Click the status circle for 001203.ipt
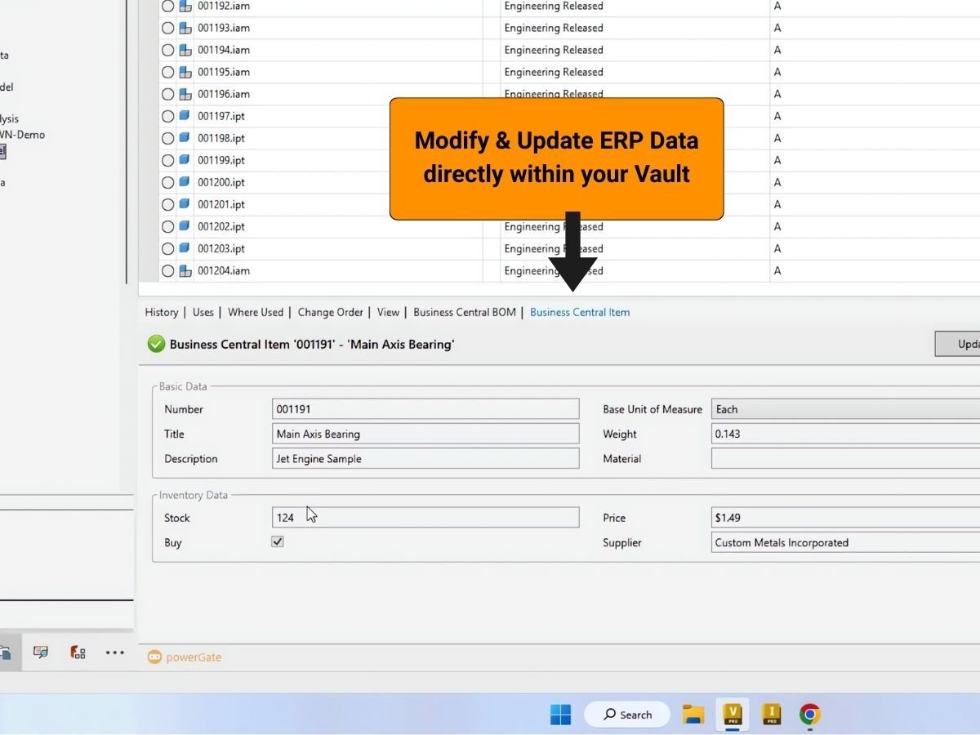The height and width of the screenshot is (735, 980). (168, 248)
